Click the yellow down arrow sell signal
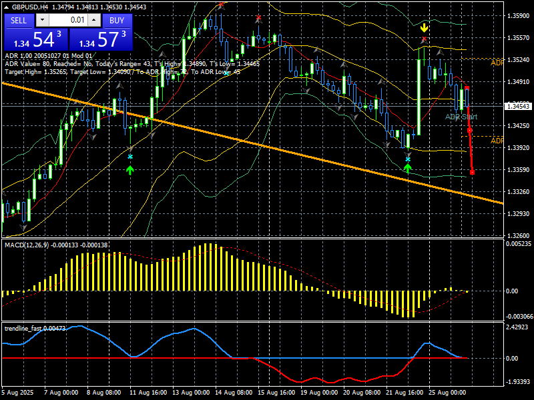 [x=424, y=27]
